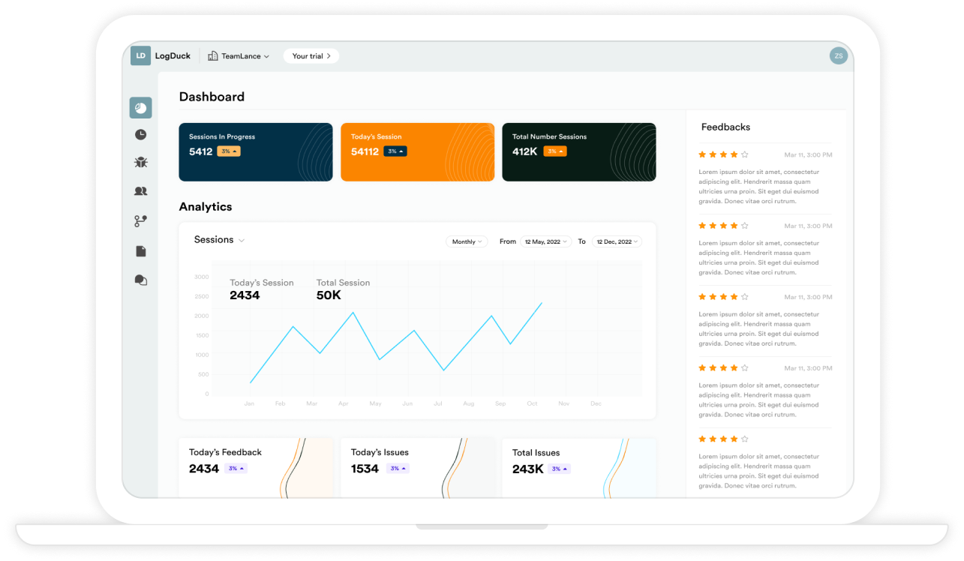The height and width of the screenshot is (561, 964).
Task: Open the Total Number Sessions card
Action: [x=578, y=152]
